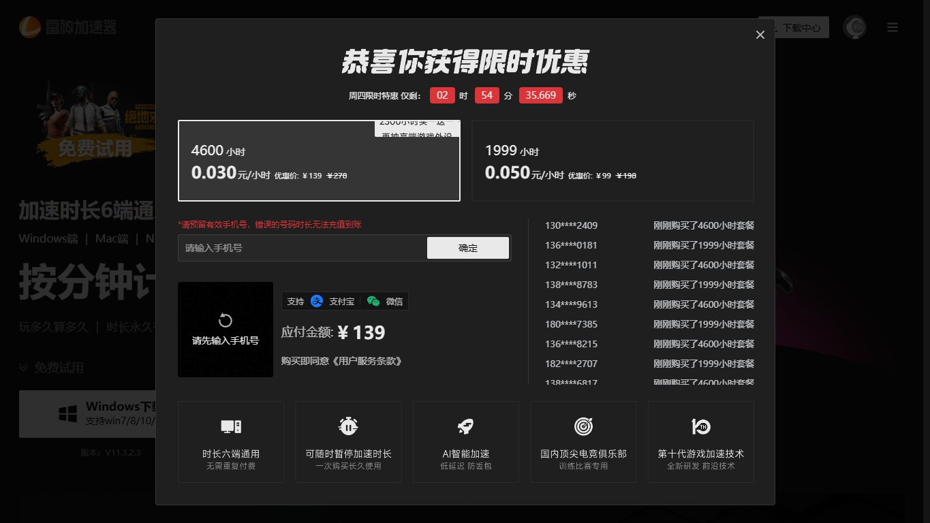Image resolution: width=930 pixels, height=523 pixels.
Task: Click the 恭喜你获得限时优惠 headline
Action: click(x=465, y=62)
